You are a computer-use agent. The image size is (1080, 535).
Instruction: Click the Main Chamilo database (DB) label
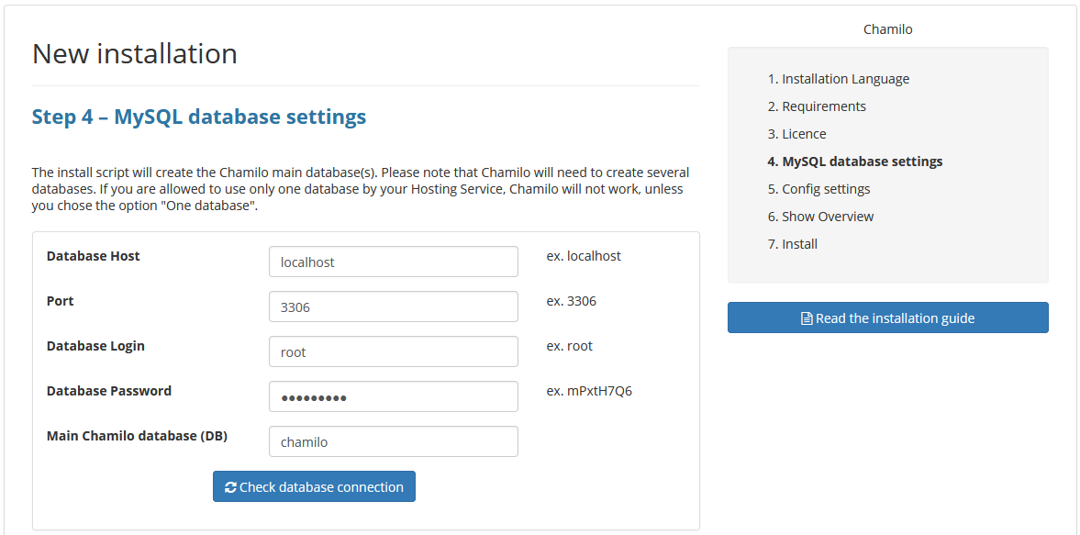click(x=137, y=436)
